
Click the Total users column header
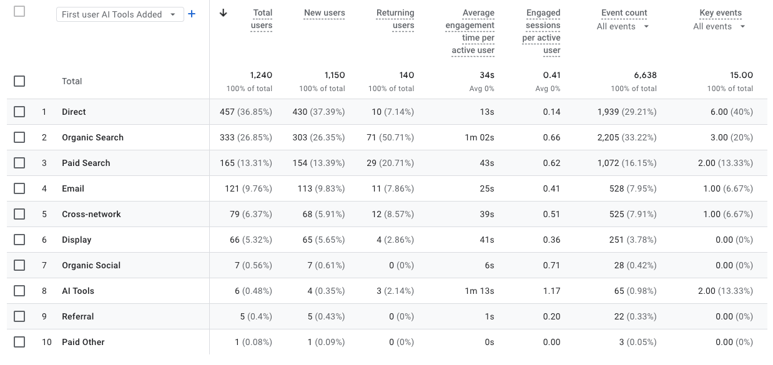pos(262,19)
